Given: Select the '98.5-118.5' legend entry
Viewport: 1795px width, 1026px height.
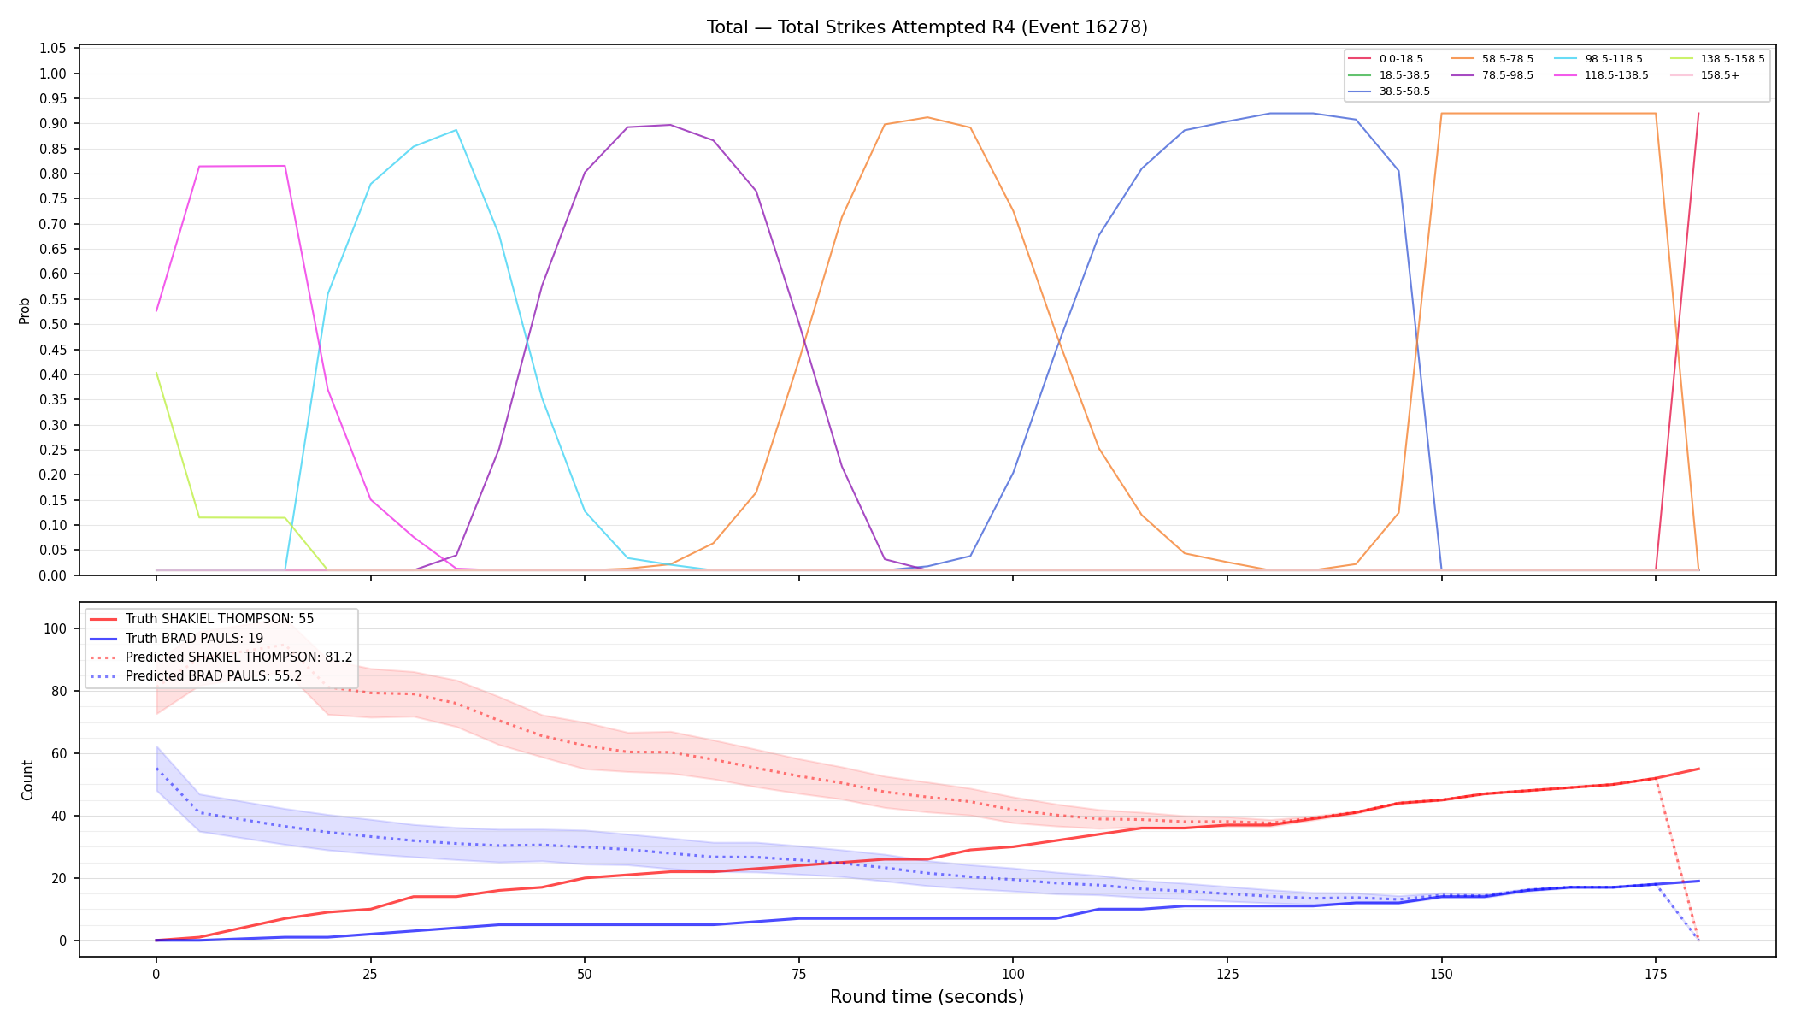Looking at the screenshot, I should pos(1598,59).
